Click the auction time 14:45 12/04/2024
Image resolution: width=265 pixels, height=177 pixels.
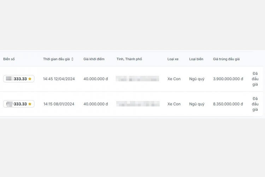point(59,79)
